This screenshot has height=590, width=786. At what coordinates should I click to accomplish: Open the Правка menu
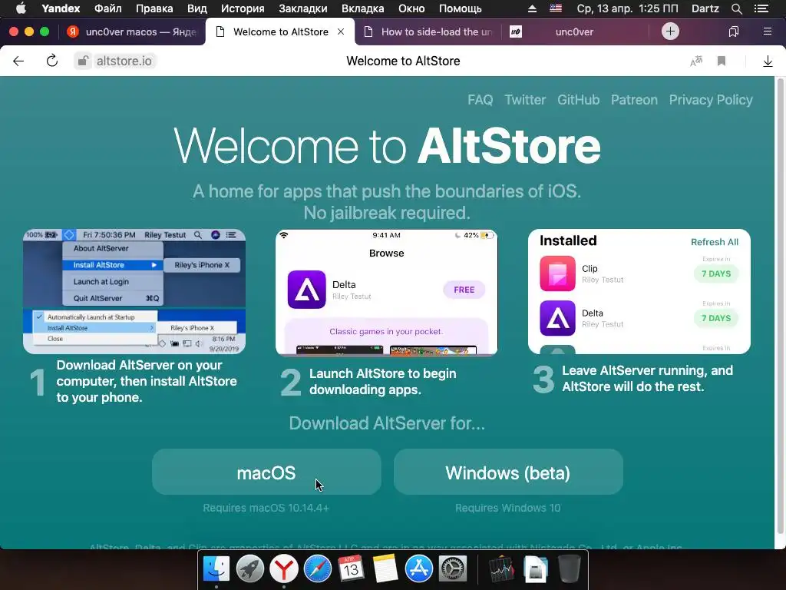click(154, 8)
